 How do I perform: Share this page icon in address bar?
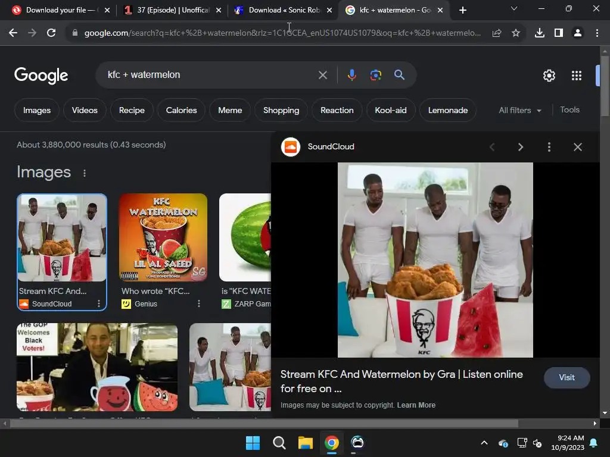497,33
